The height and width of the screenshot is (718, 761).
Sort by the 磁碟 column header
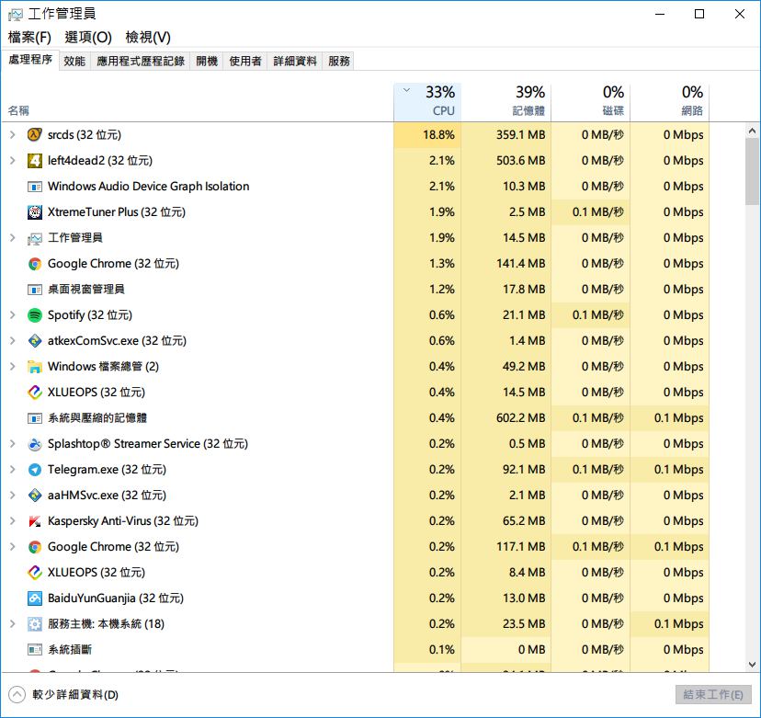pos(590,101)
